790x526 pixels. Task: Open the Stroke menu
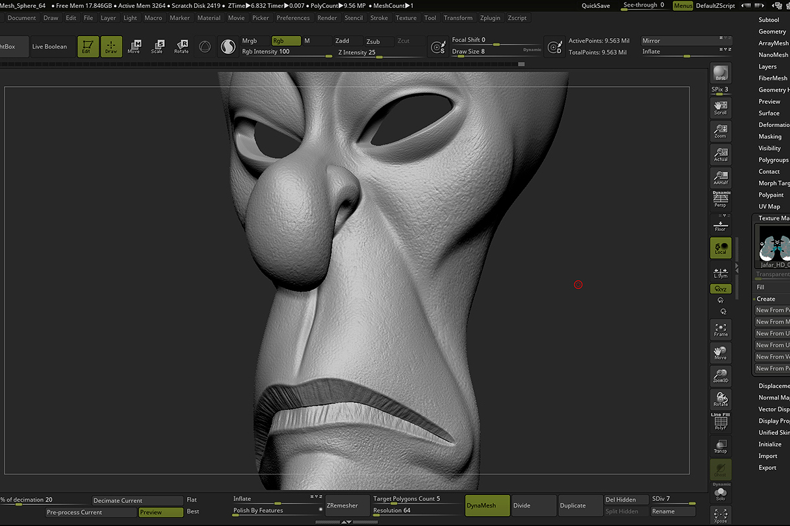click(379, 18)
